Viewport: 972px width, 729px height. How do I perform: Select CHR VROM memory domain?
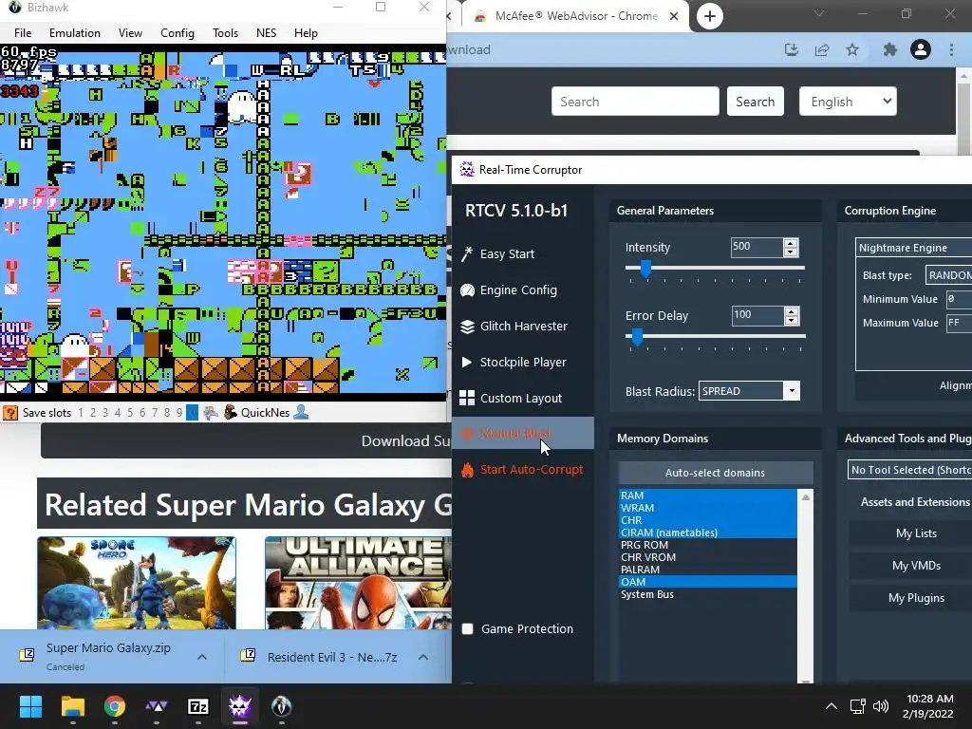coord(707,557)
